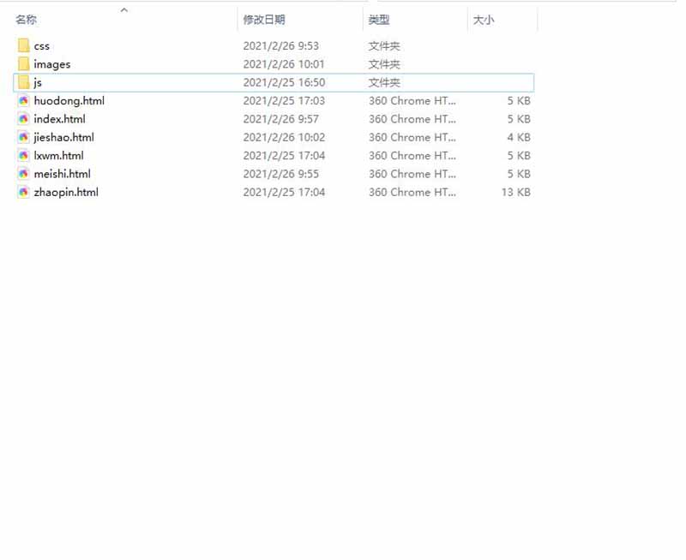Click the jieshao.html file icon
The width and height of the screenshot is (686, 560).
pyautogui.click(x=23, y=137)
